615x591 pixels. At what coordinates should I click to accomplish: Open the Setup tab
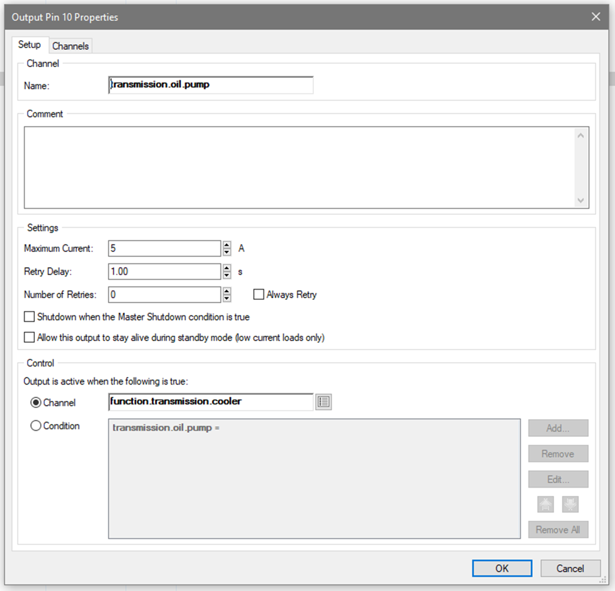point(30,45)
